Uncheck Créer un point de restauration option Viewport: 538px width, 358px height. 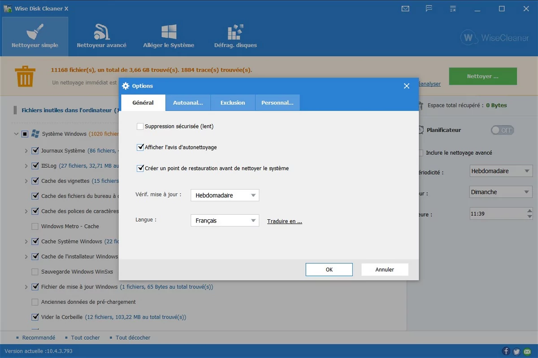coord(140,169)
